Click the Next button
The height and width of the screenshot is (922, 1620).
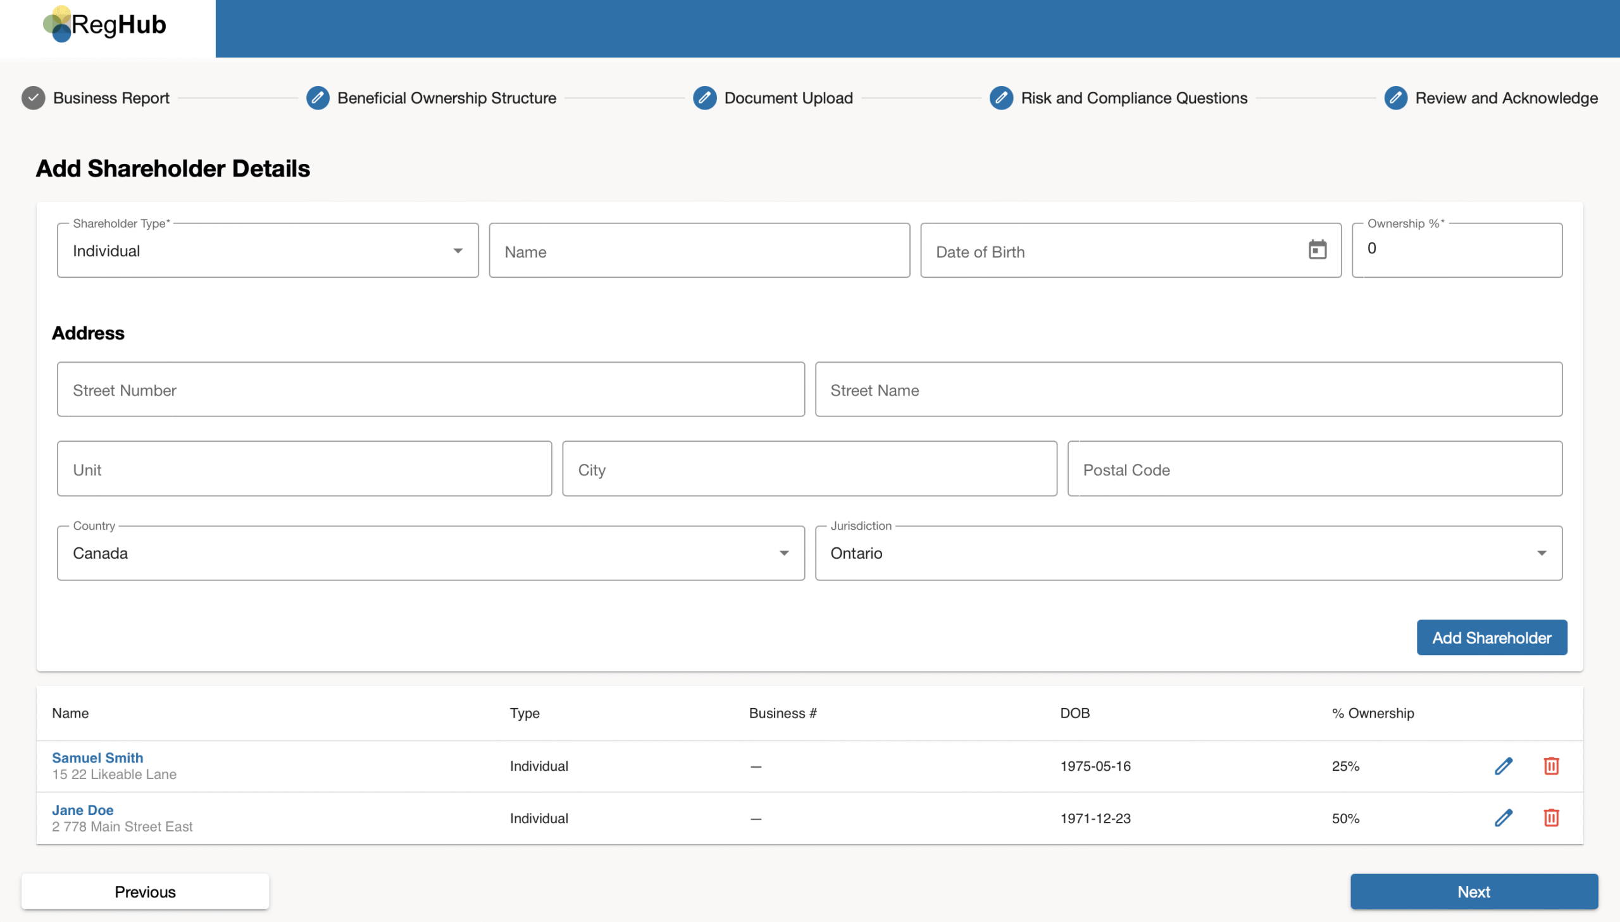point(1473,891)
